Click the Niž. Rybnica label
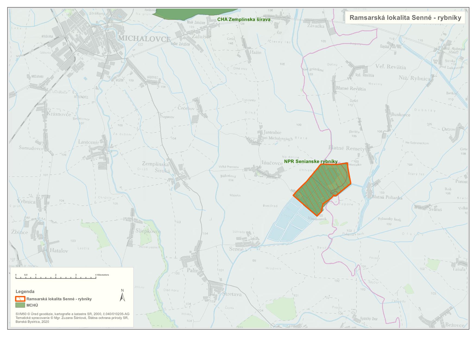This screenshot has height=337, width=476. pos(414,78)
